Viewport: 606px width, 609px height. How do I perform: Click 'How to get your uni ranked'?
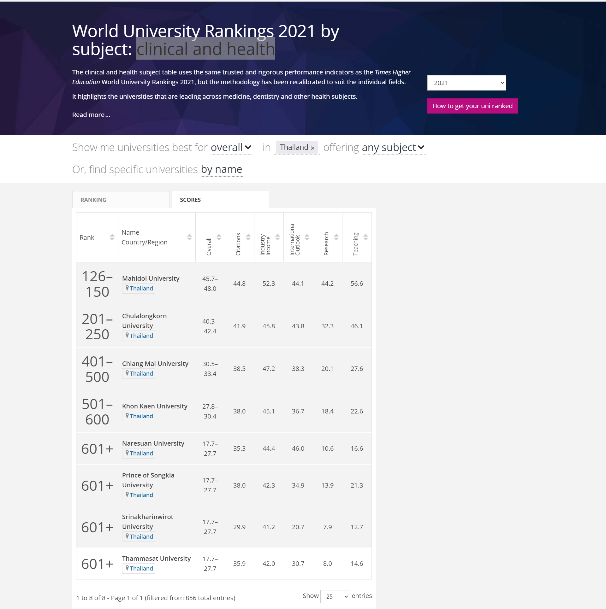pos(472,106)
